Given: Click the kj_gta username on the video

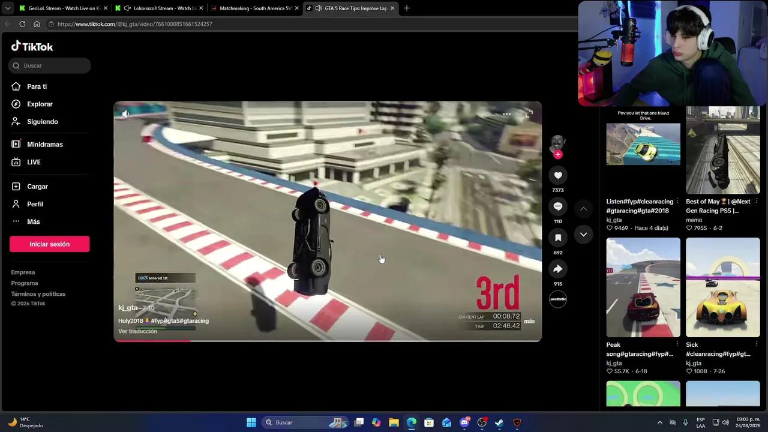Looking at the screenshot, I should coord(128,308).
